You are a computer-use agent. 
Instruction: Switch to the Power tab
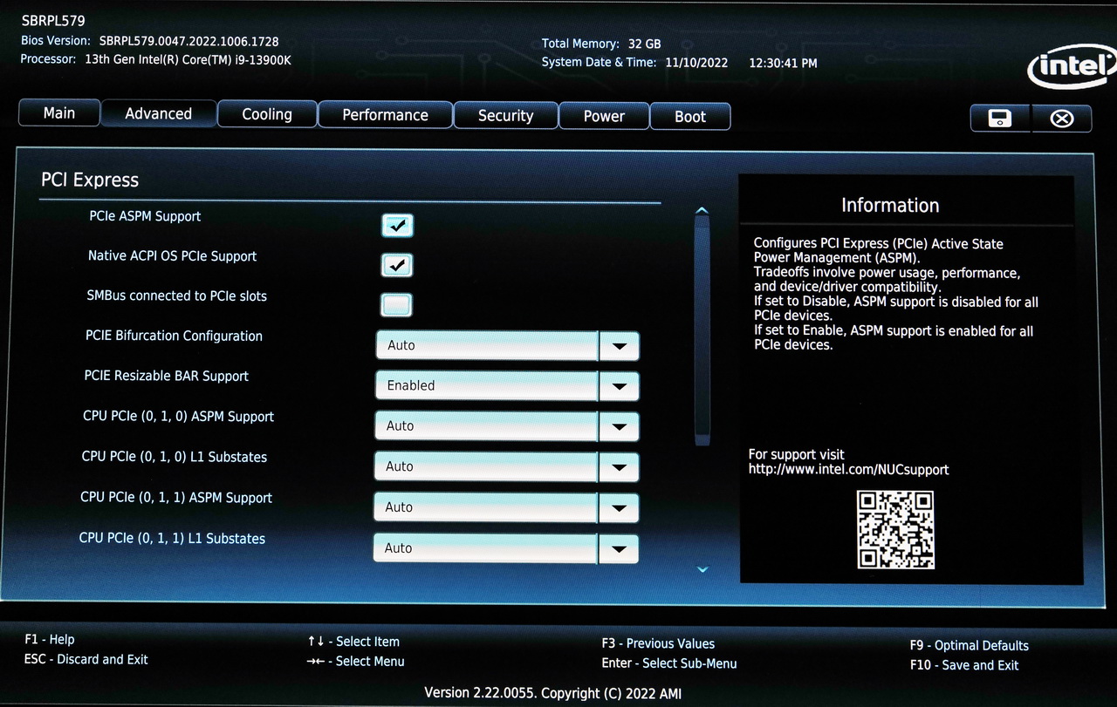pyautogui.click(x=604, y=117)
